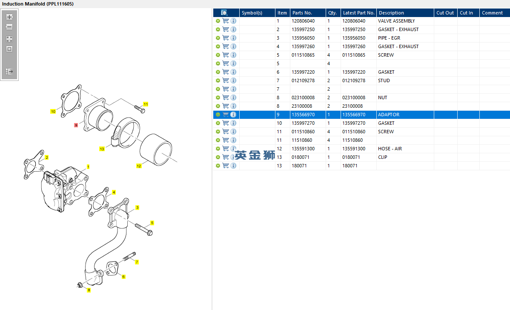Click the search magnifier icon in table header
Screen dimensions: 510x310
(x=224, y=13)
